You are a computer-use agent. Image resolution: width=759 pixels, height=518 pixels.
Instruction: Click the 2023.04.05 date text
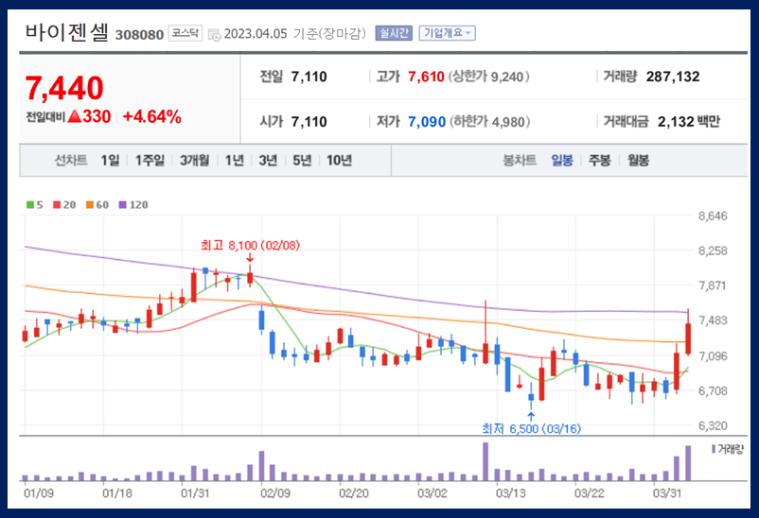coord(256,33)
